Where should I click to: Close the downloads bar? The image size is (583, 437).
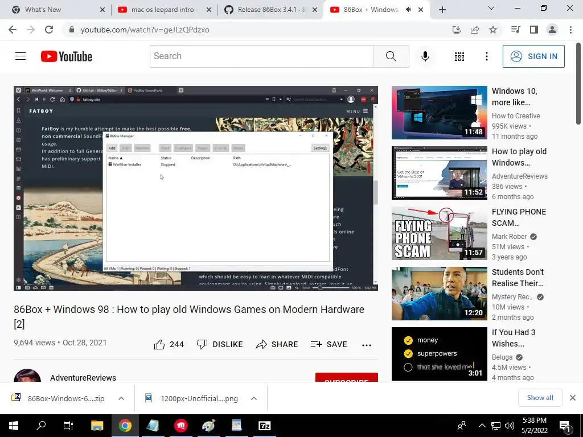[573, 398]
